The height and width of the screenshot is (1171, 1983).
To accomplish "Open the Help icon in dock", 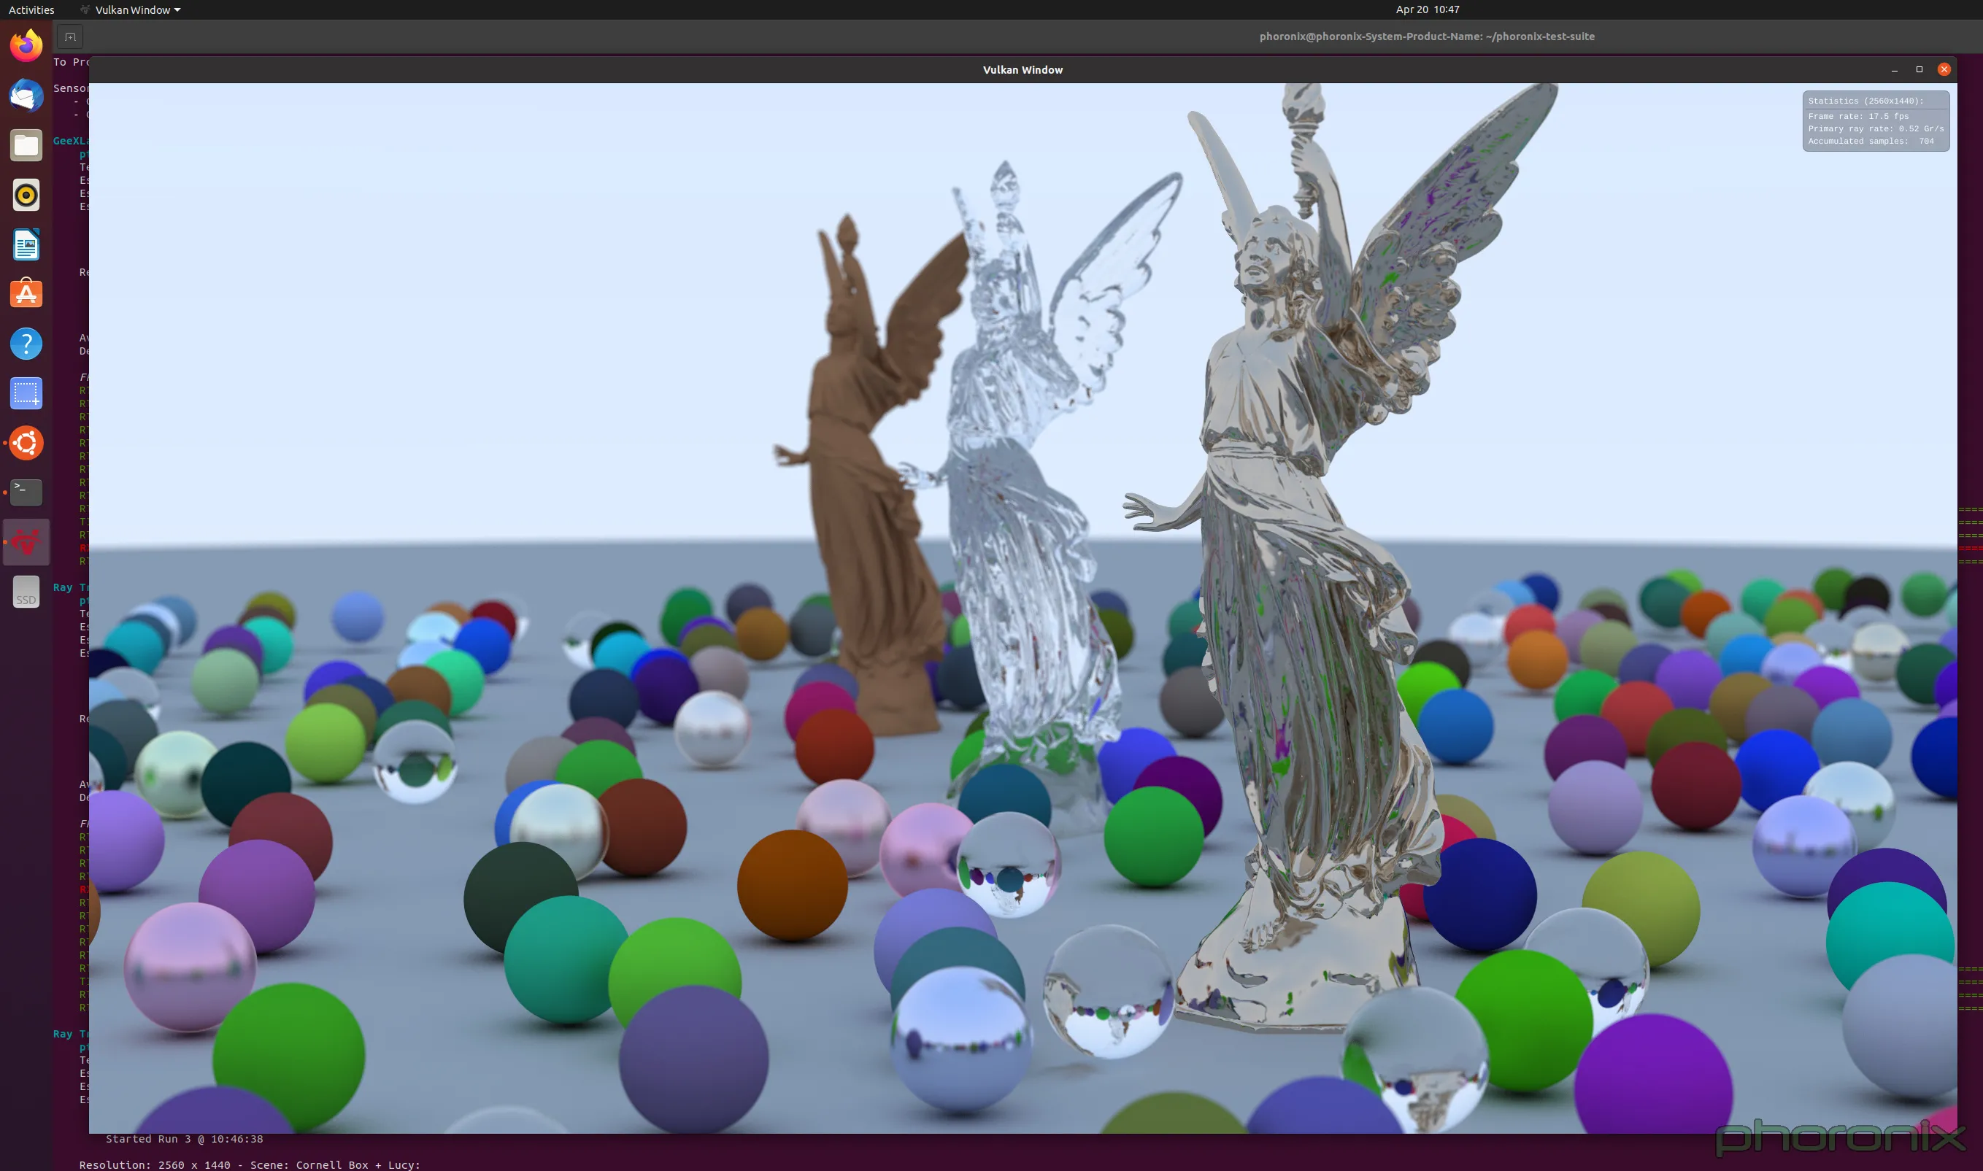I will point(26,343).
